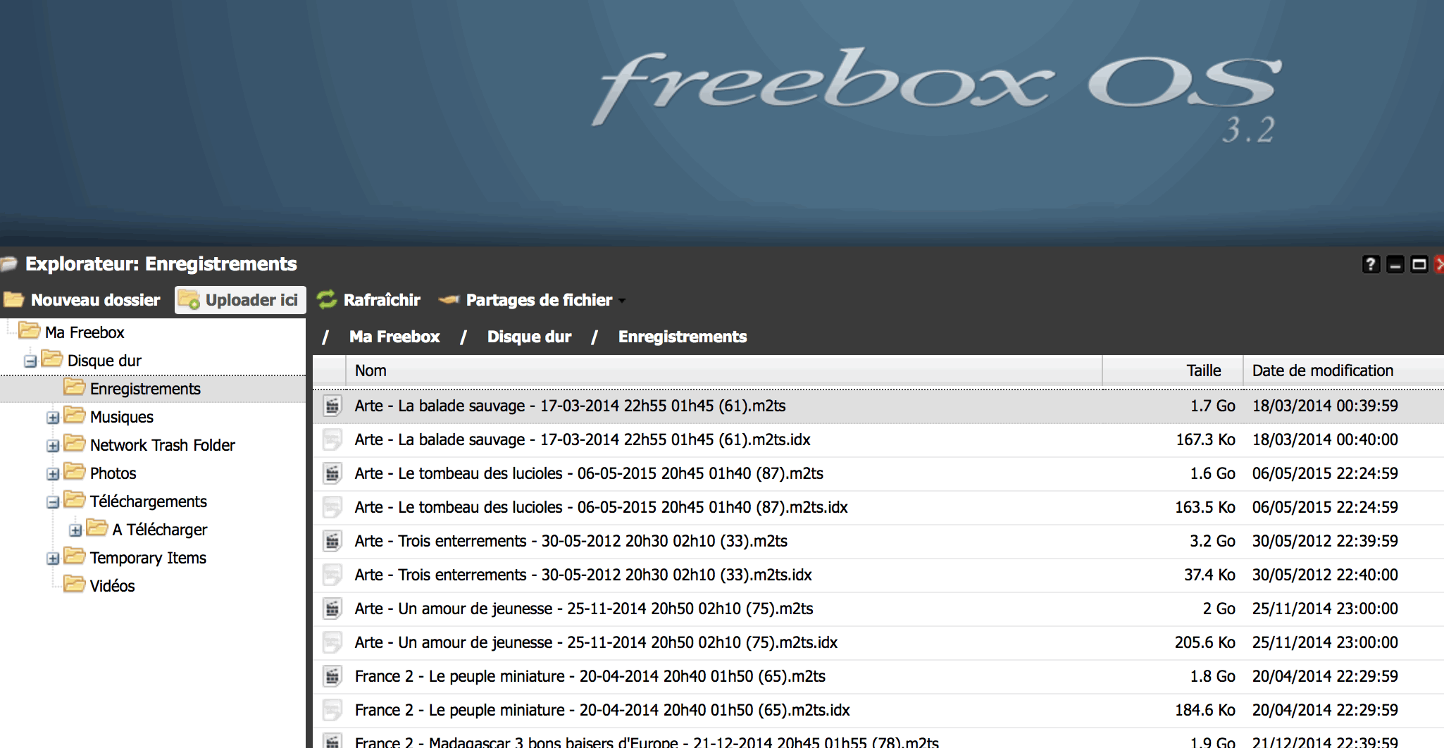Click the date 25/11/2014 23:00:00 of the 2 Go file
Screen dimensions: 1444x748
[1325, 609]
